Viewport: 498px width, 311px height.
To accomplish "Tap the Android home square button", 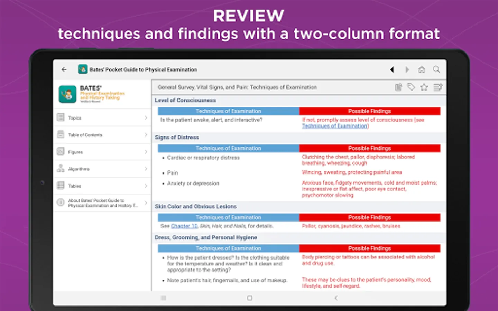I will (250, 298).
